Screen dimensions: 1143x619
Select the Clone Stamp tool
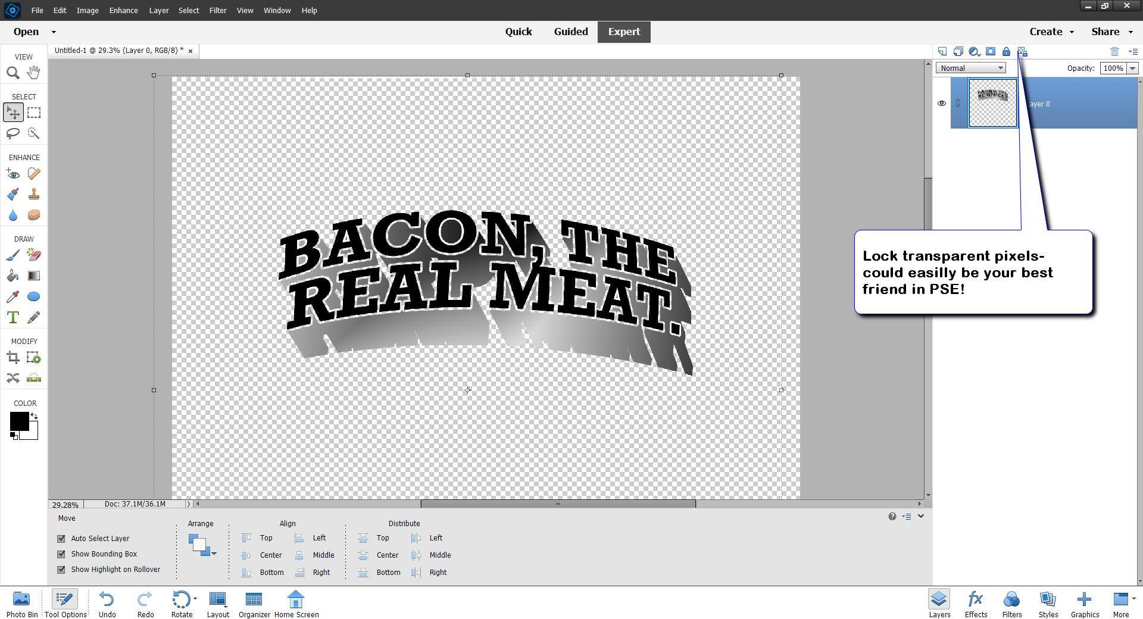(34, 195)
